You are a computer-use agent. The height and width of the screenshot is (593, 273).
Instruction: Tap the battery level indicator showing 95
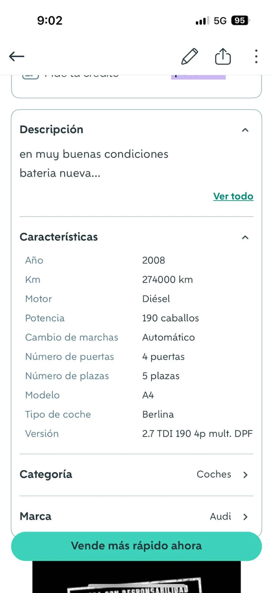239,20
